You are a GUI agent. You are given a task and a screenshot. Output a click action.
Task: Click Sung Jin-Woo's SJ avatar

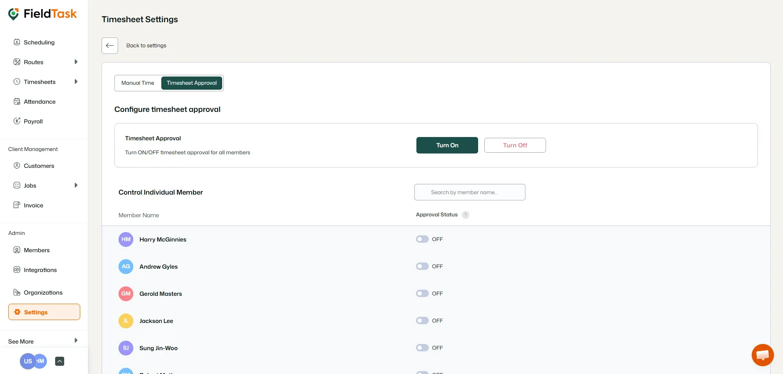[126, 348]
